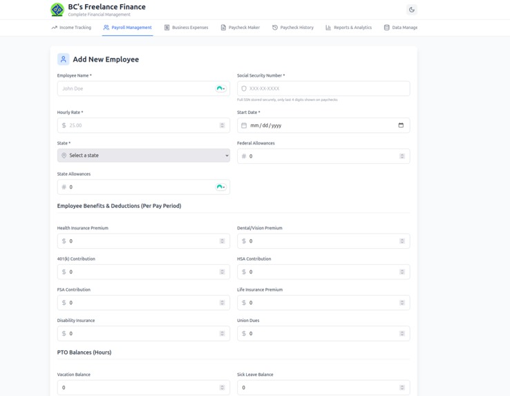The width and height of the screenshot is (510, 396).
Task: Click the Federal Allowances field
Action: (323, 156)
